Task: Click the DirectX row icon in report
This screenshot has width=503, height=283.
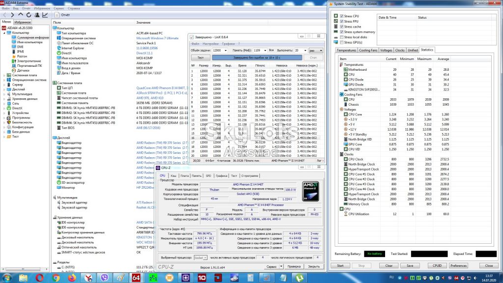Action: 59,53
